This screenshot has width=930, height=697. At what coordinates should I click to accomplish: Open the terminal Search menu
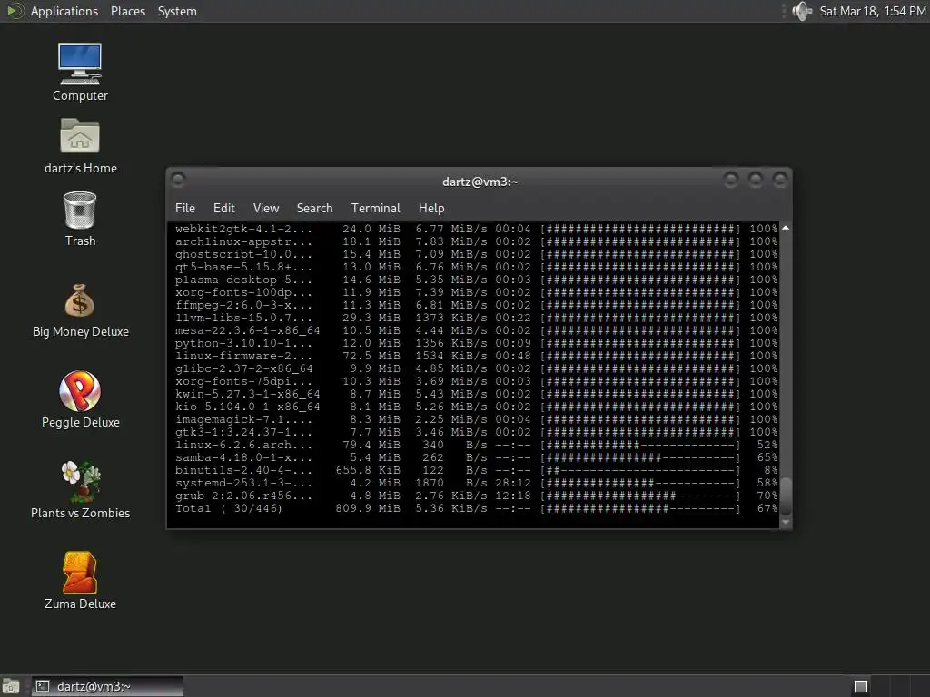pos(314,208)
